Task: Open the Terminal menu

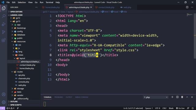Action: point(49,2)
